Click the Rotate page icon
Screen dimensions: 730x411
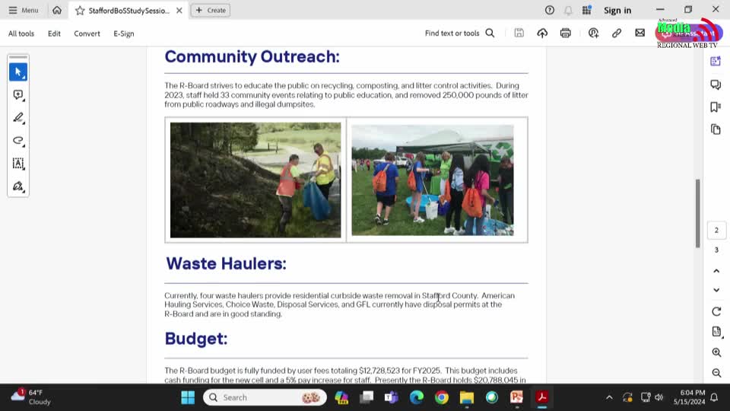point(716,311)
